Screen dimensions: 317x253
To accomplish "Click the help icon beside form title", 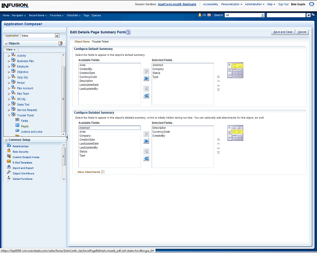I will point(128,32).
